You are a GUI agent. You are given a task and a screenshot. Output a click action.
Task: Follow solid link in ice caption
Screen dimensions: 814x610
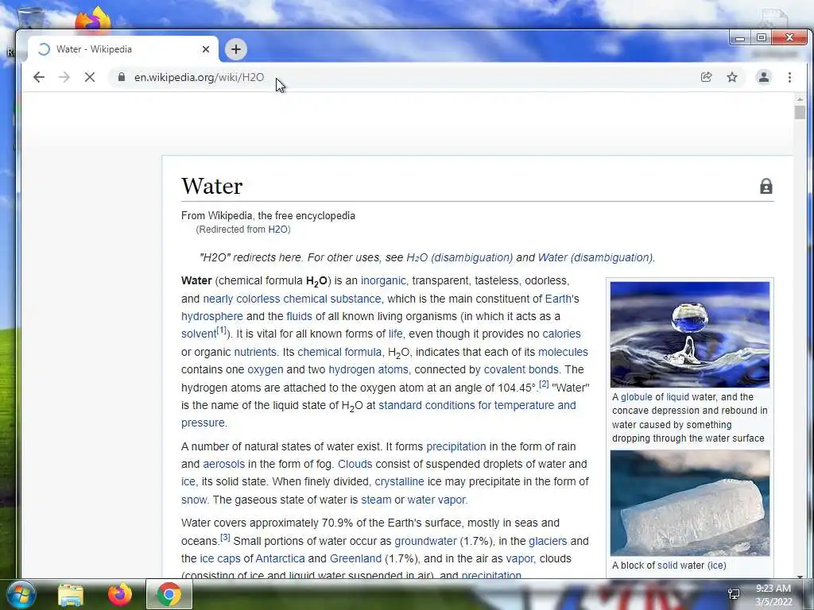pos(668,566)
